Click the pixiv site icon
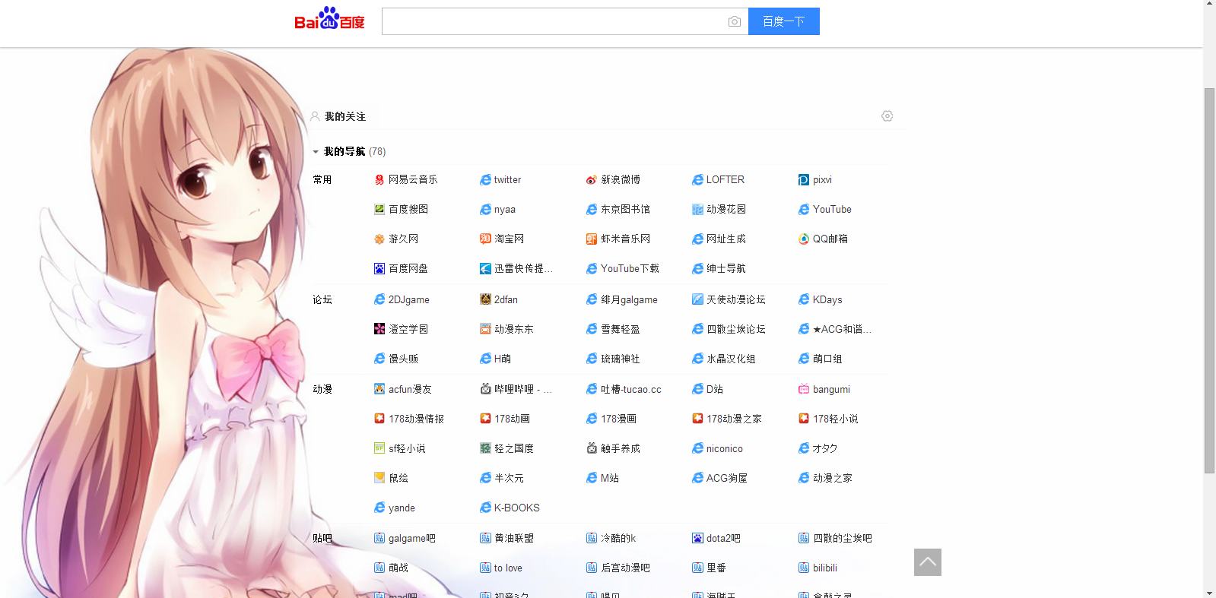The image size is (1216, 598). click(804, 180)
